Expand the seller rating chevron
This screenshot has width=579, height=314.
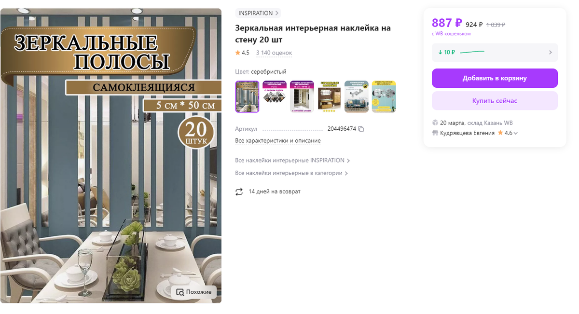pyautogui.click(x=516, y=133)
